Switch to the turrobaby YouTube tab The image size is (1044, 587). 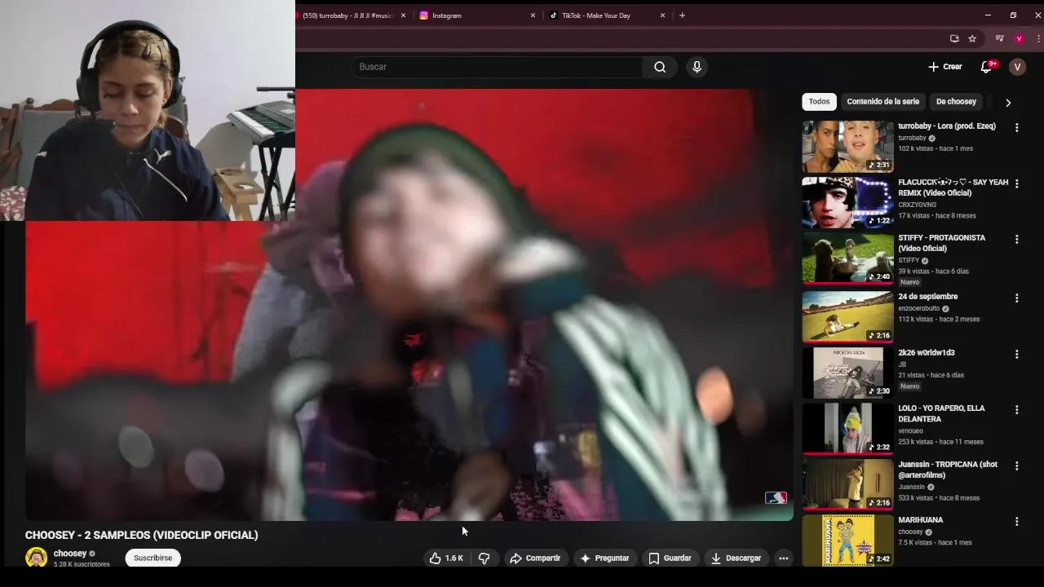[x=347, y=15]
